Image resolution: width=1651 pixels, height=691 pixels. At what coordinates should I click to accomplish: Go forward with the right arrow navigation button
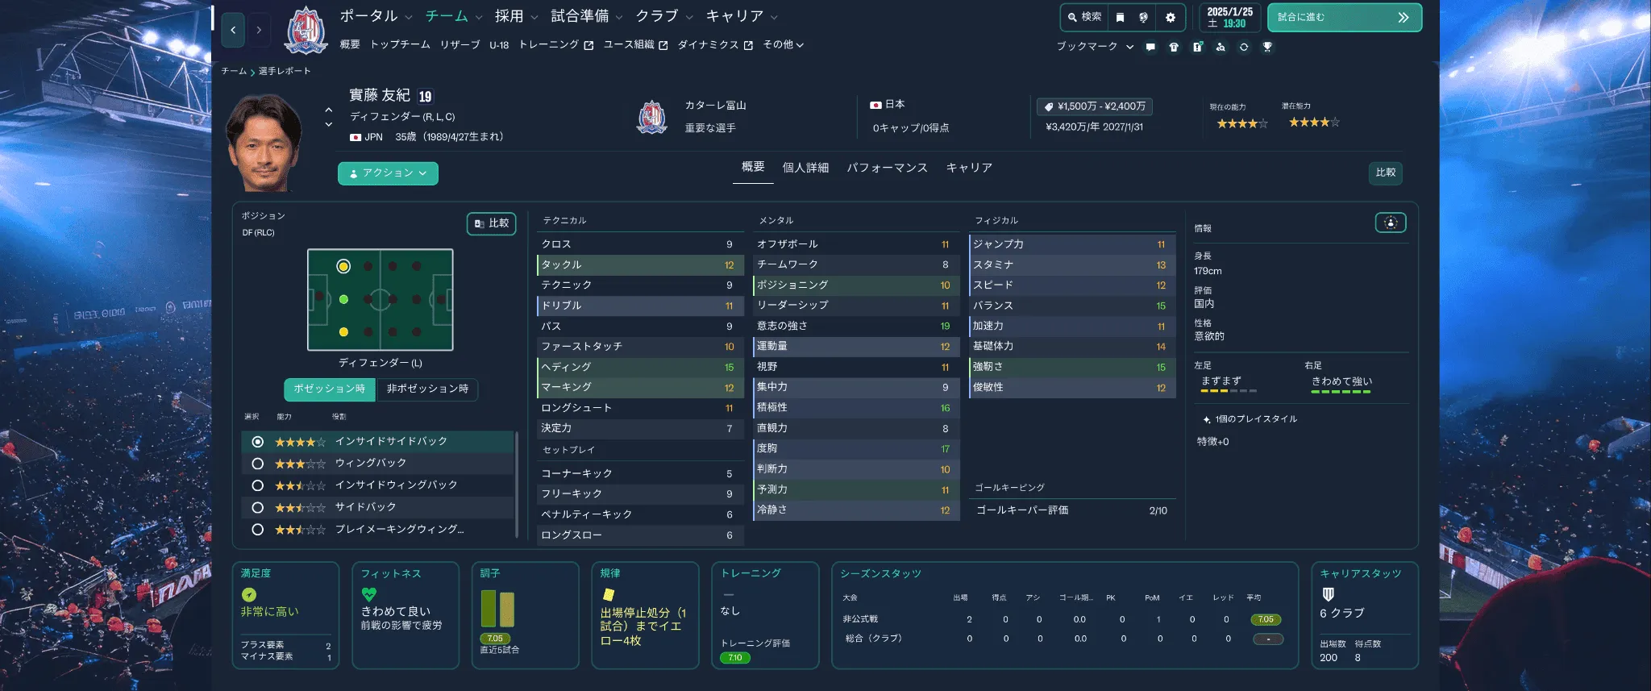[259, 30]
